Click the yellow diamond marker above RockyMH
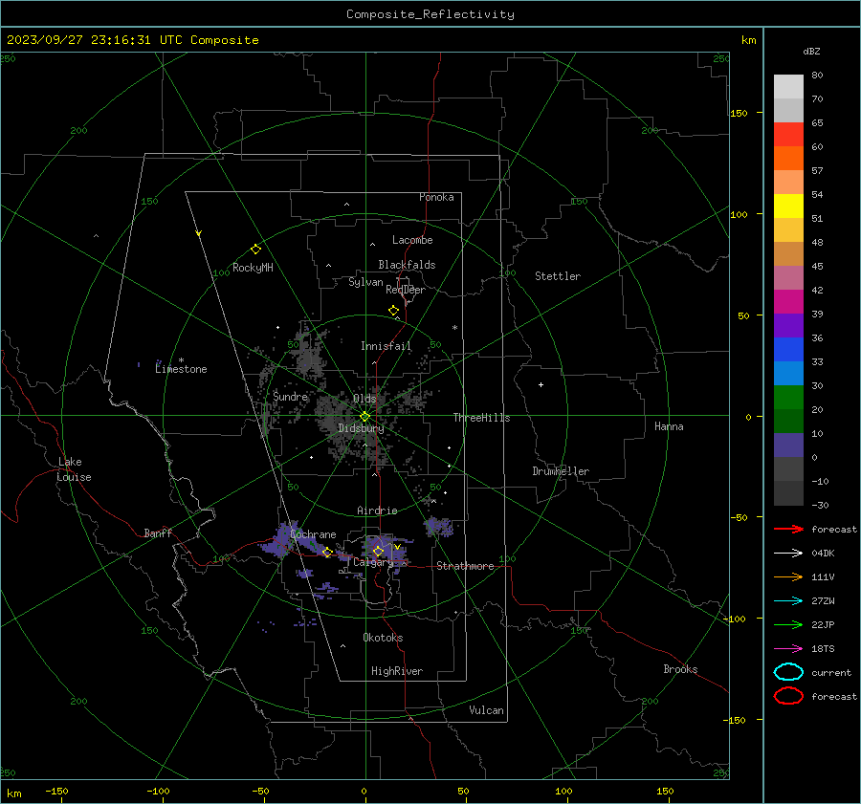 click(255, 250)
